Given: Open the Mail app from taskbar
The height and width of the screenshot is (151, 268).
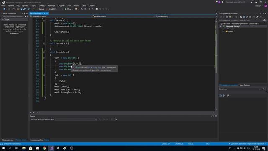Looking at the screenshot, I should coord(37,148).
